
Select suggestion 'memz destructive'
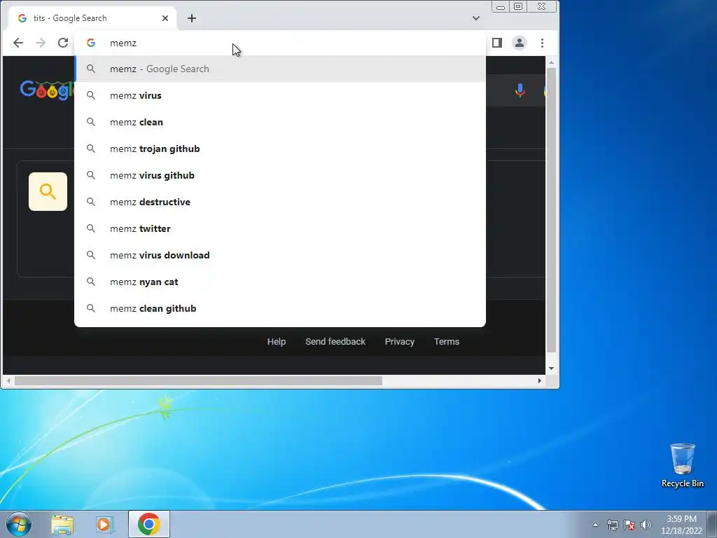tap(280, 202)
